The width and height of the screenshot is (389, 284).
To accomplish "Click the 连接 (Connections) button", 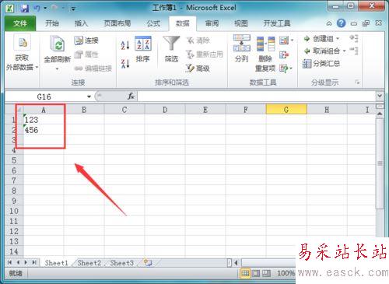I will 86,40.
